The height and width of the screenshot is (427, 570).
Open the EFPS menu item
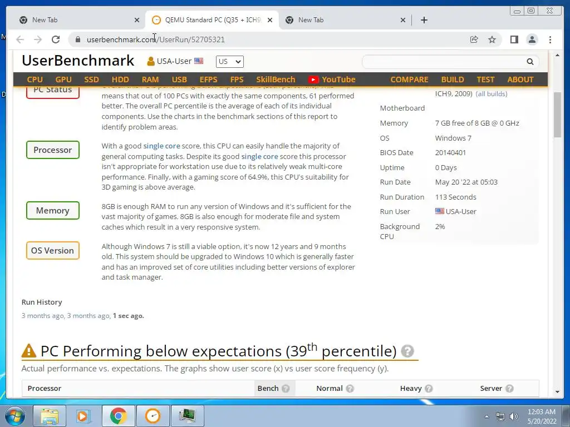(208, 80)
